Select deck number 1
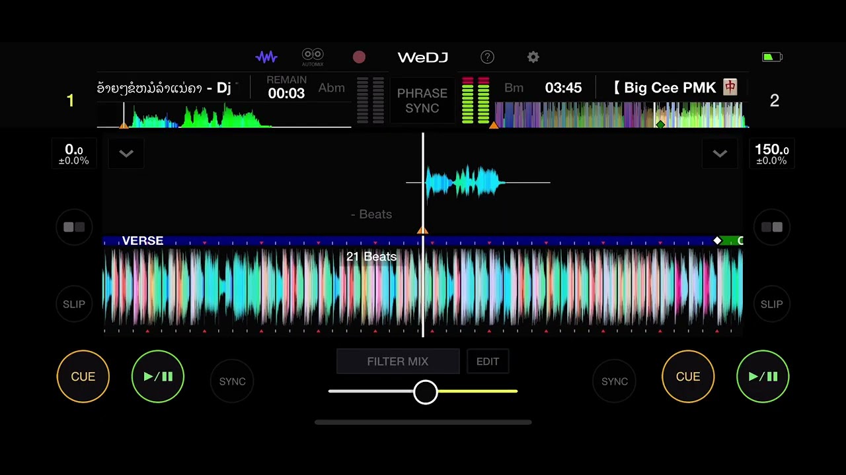The image size is (846, 475). 70,100
